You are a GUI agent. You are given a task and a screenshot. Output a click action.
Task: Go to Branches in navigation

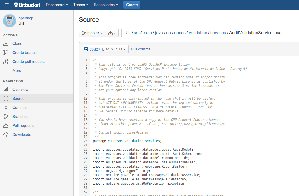pyautogui.click(x=20, y=117)
